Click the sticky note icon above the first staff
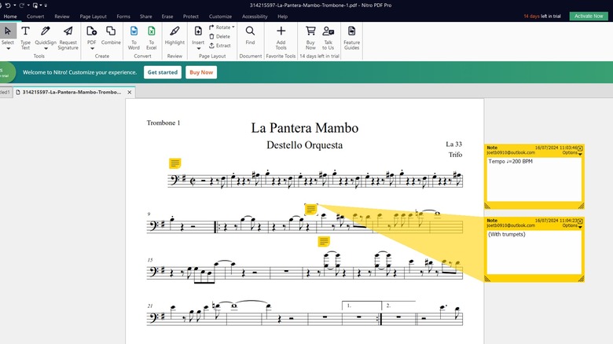The image size is (613, 344). [x=175, y=163]
